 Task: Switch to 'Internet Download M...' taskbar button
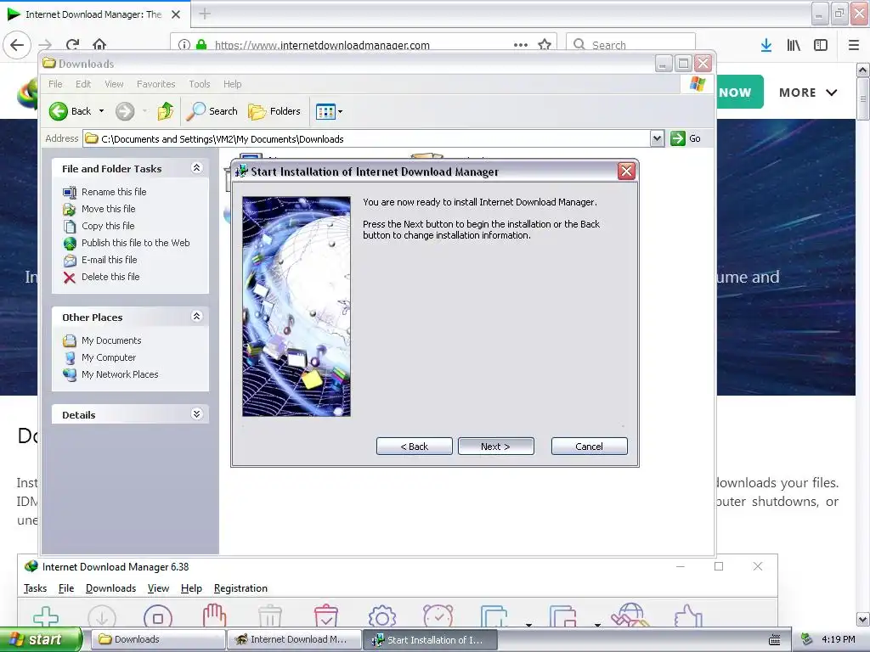(294, 639)
